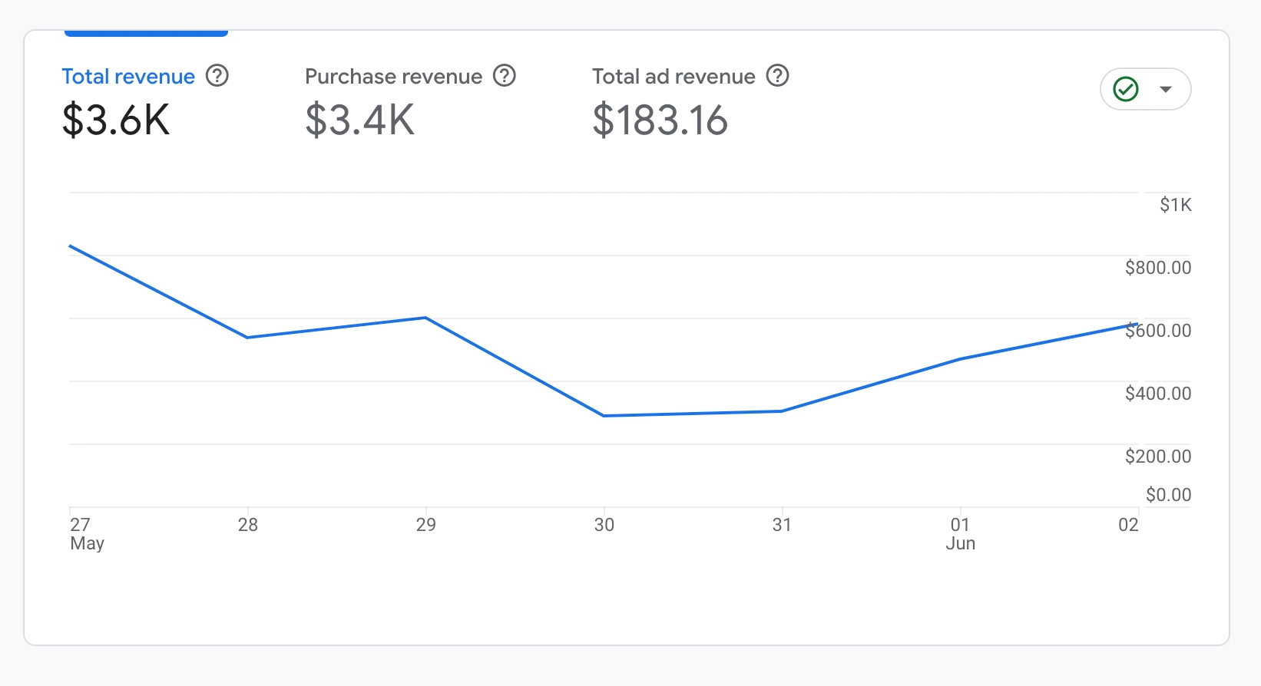Screen dimensions: 1261x686
Task: Select the Total revenue metric tab
Action: click(x=128, y=77)
